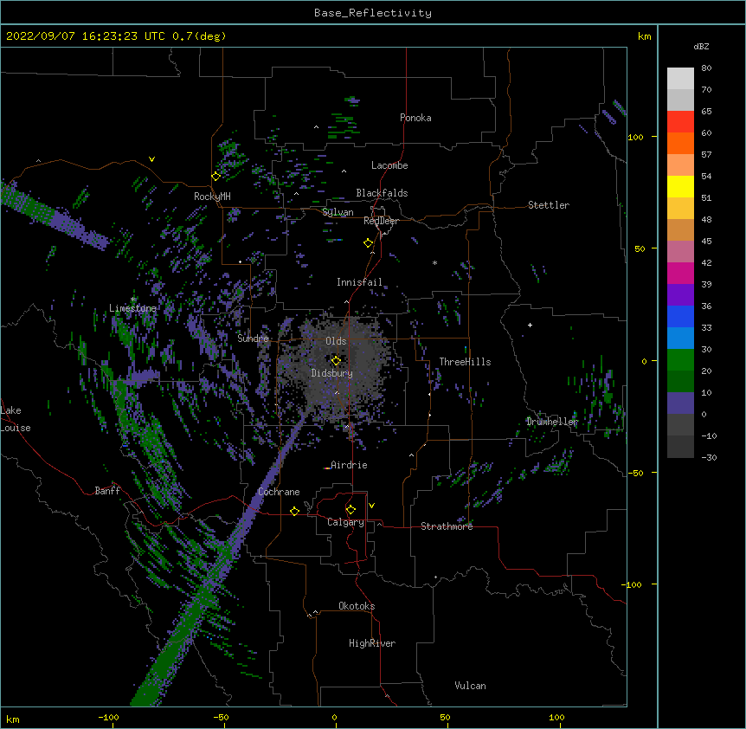Image resolution: width=746 pixels, height=729 pixels.
Task: Click the RockyMH town label
Action: point(212,197)
